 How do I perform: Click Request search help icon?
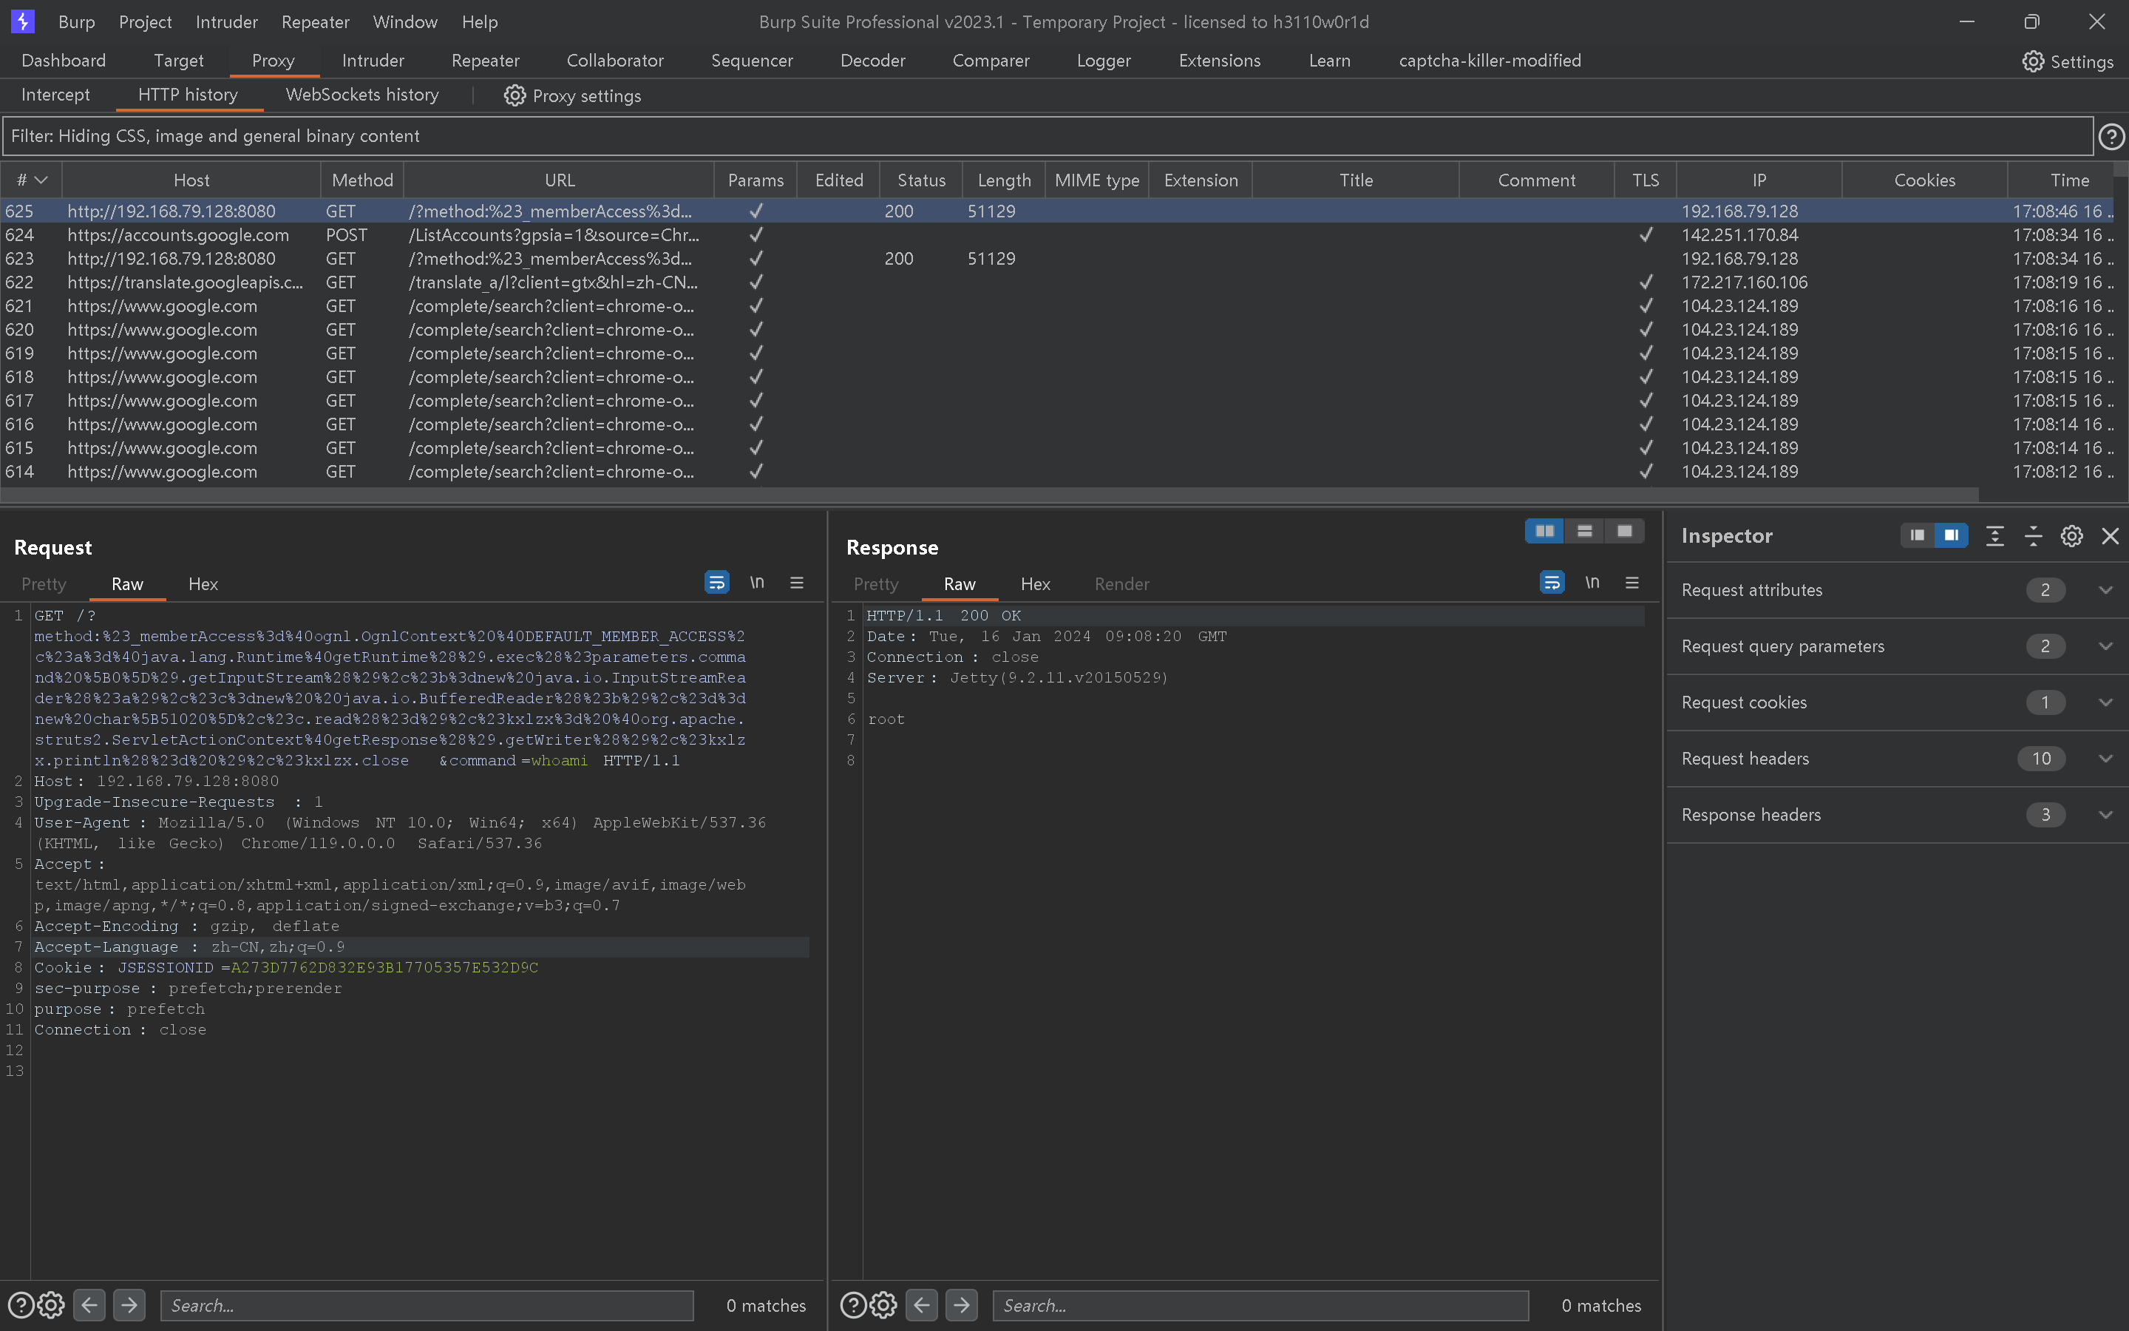pyautogui.click(x=20, y=1304)
